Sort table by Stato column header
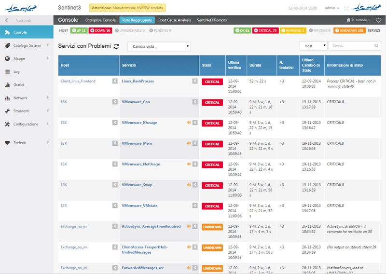The height and width of the screenshot is (274, 386). pos(212,65)
